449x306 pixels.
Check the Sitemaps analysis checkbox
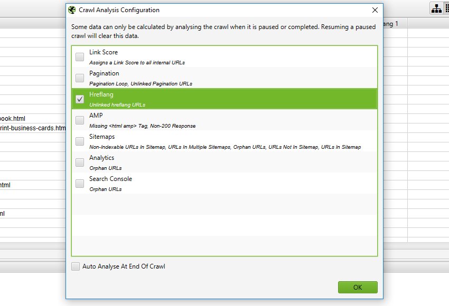(x=80, y=141)
